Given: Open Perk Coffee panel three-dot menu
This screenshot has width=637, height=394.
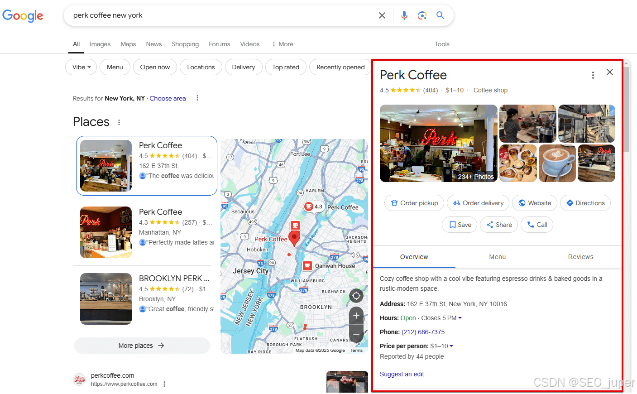Looking at the screenshot, I should click(593, 75).
